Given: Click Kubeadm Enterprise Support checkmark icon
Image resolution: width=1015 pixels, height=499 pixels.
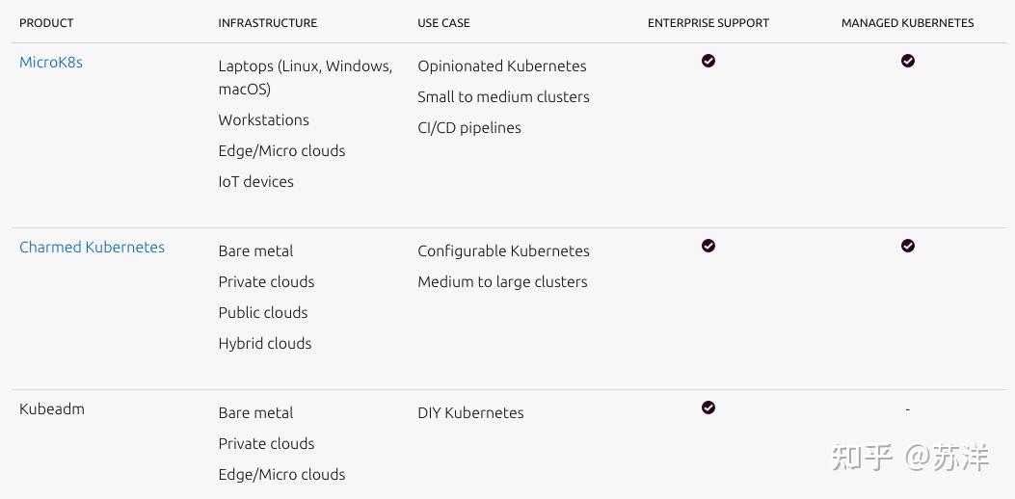Looking at the screenshot, I should pos(708,407).
